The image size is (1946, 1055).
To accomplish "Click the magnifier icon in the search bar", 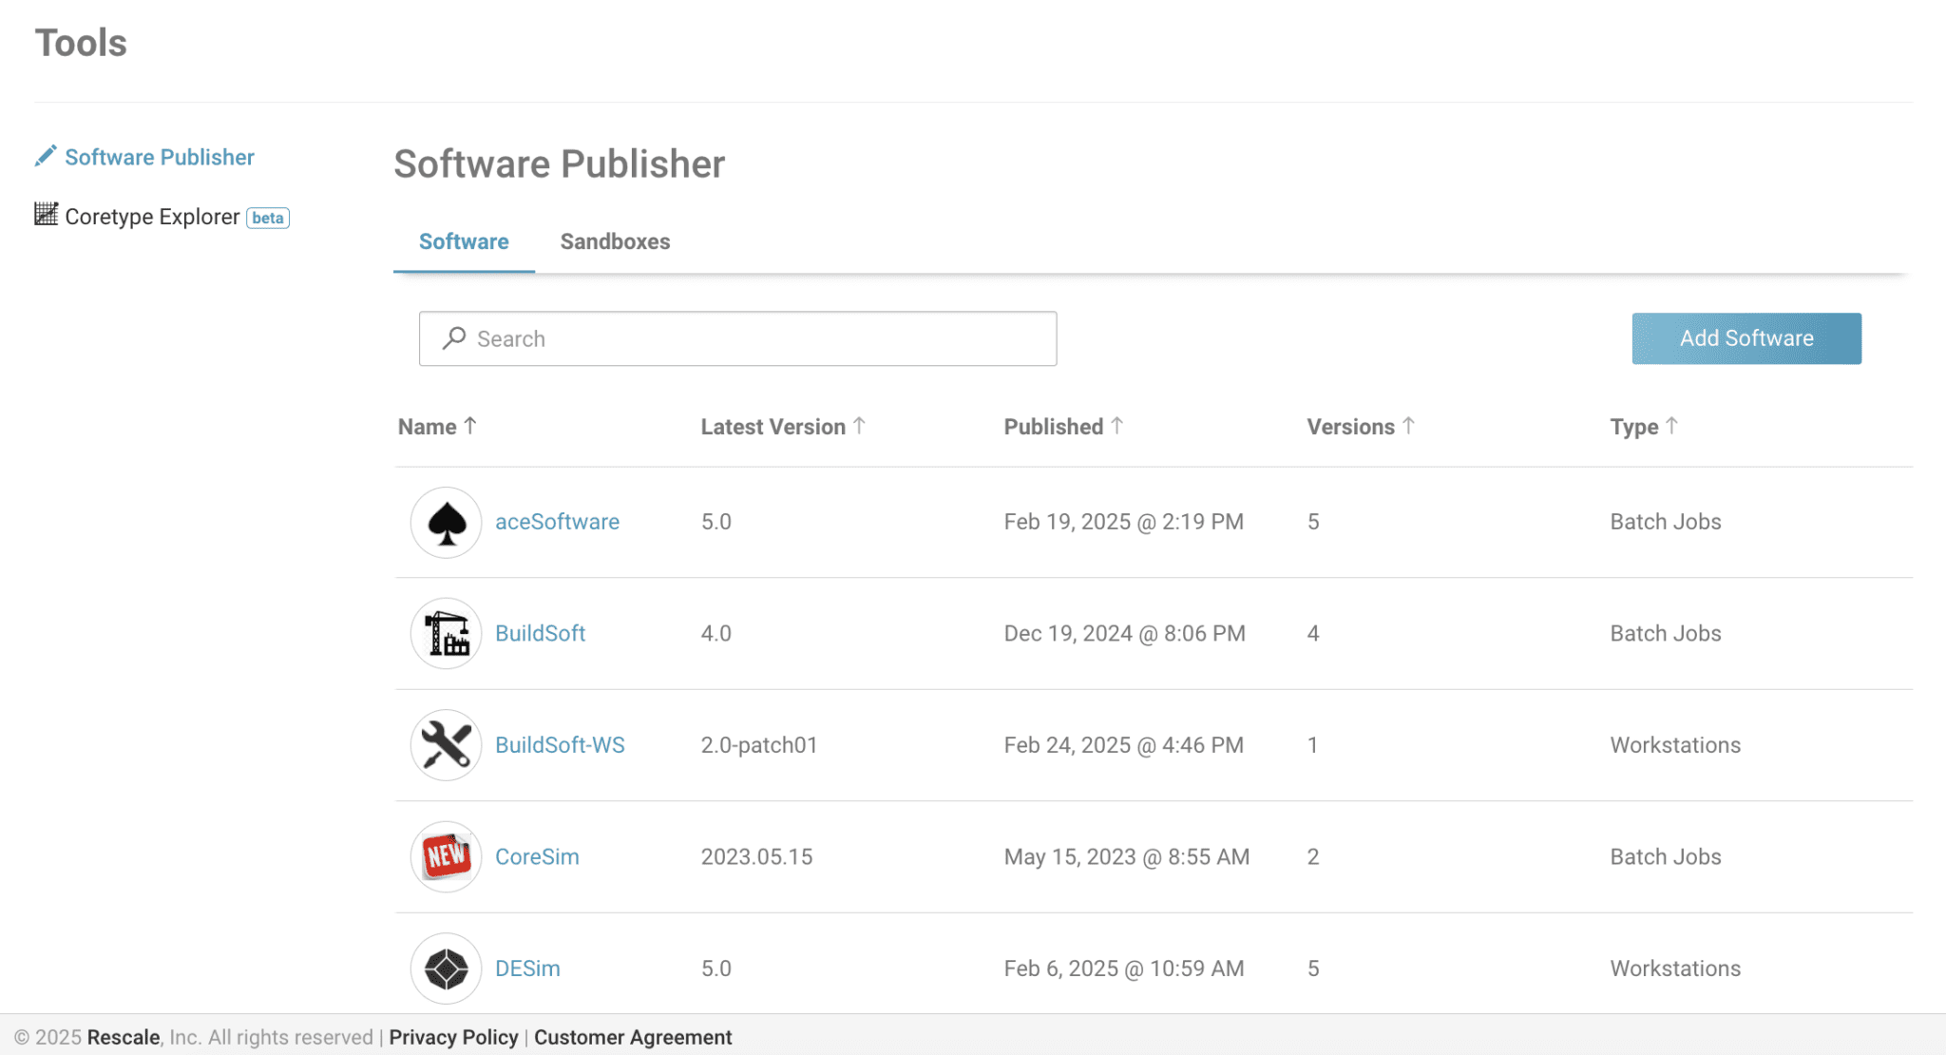I will (453, 338).
